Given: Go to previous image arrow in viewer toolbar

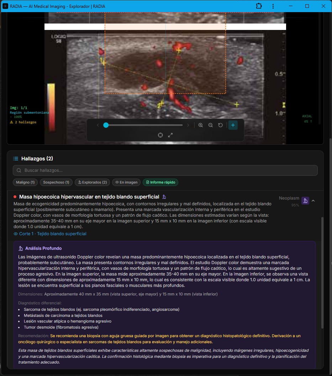Looking at the screenshot, I should [98, 125].
